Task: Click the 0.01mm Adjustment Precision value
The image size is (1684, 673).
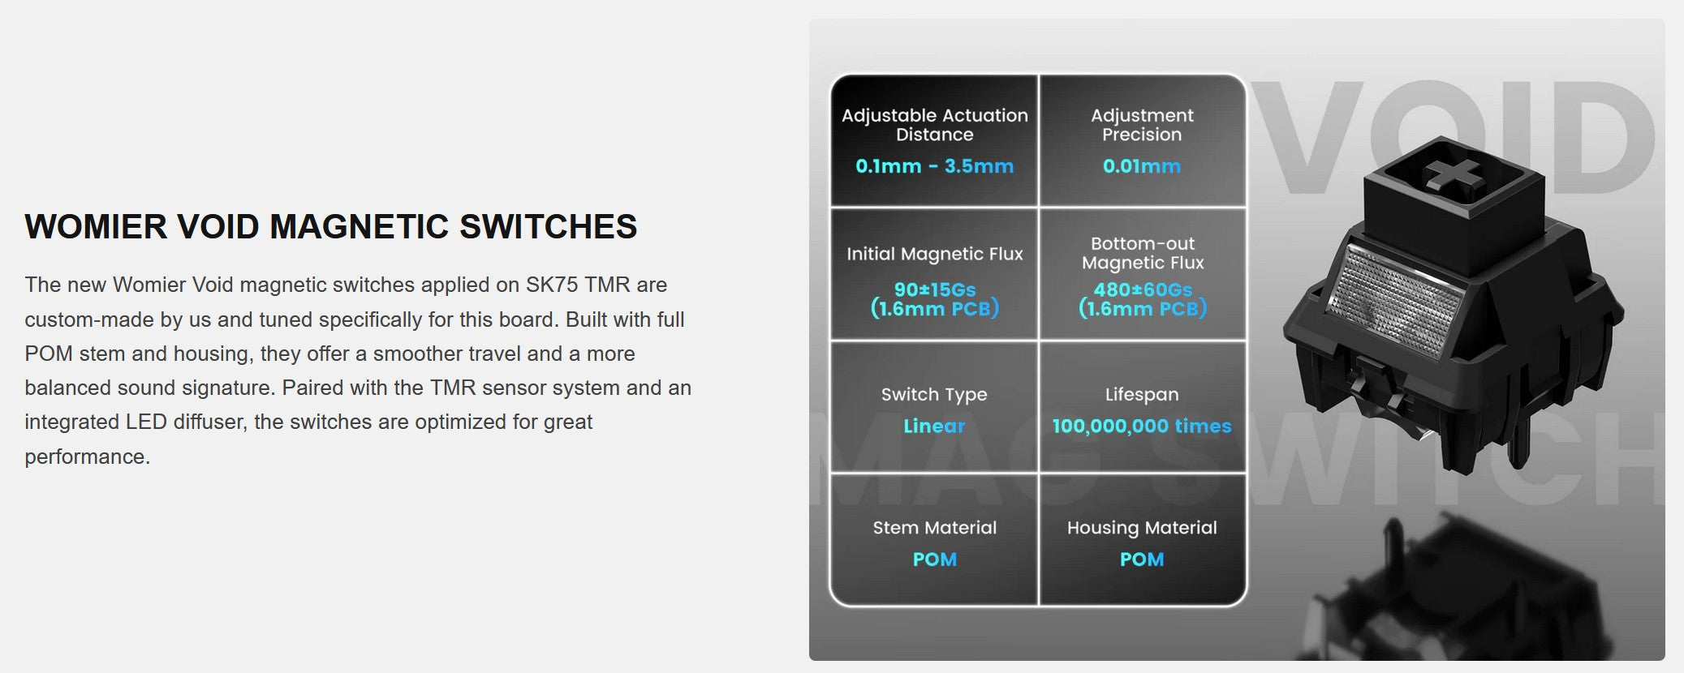Action: pyautogui.click(x=1141, y=166)
